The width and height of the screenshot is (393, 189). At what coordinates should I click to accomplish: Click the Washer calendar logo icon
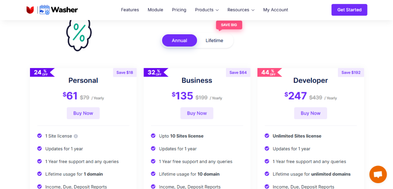tap(44, 10)
